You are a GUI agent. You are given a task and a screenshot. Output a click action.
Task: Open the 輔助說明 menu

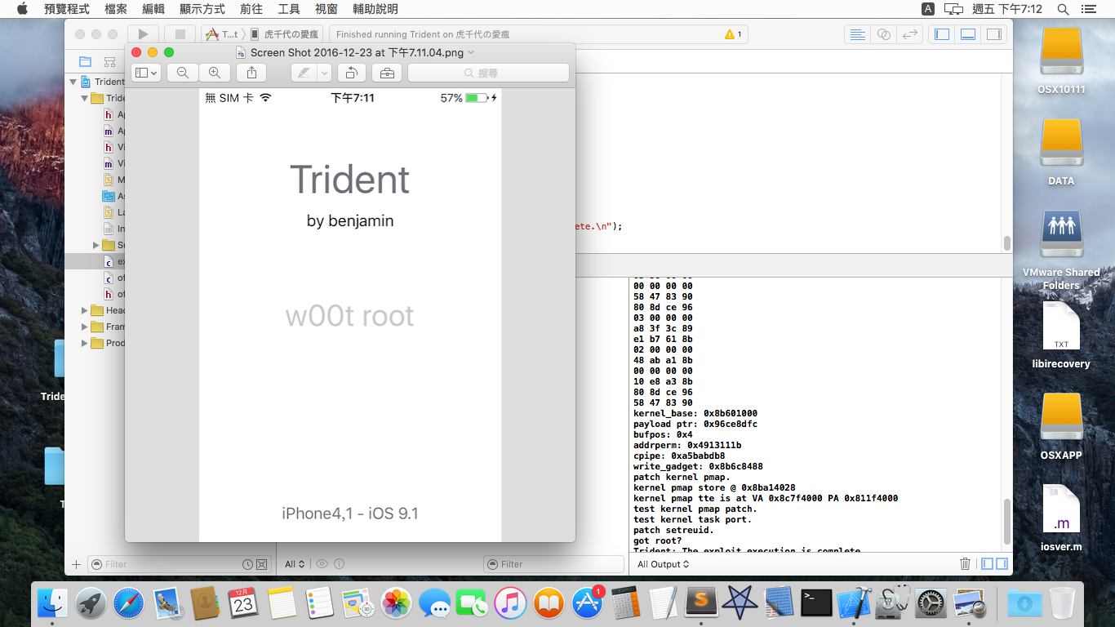[x=375, y=9]
